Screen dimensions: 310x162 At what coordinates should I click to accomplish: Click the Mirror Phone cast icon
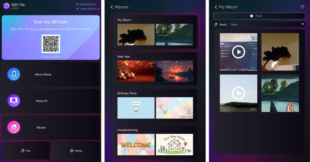(14, 74)
